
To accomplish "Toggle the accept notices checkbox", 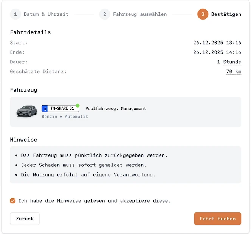I will click(13, 201).
